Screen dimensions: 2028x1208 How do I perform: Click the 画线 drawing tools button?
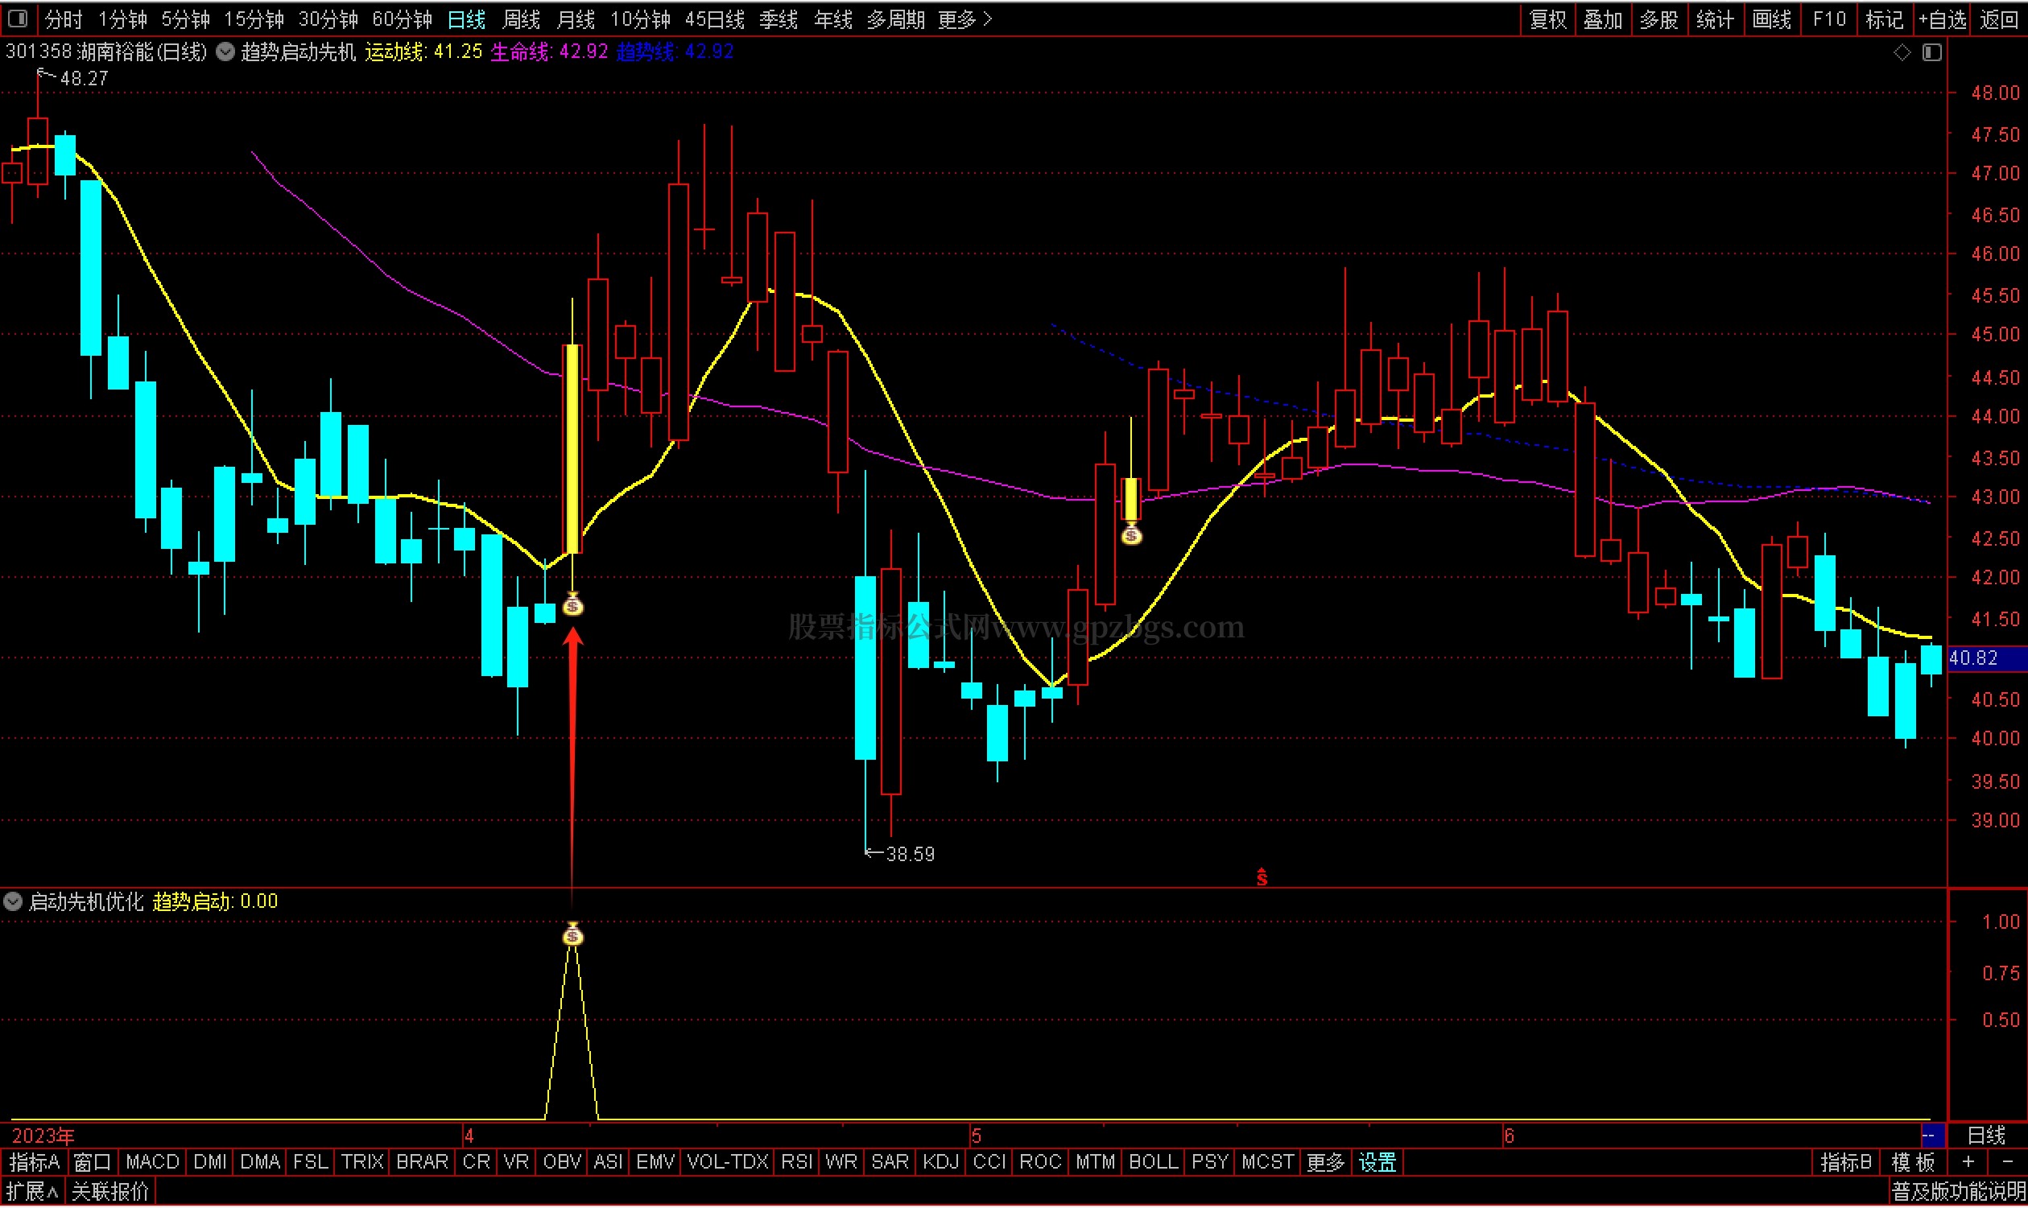pos(1770,19)
